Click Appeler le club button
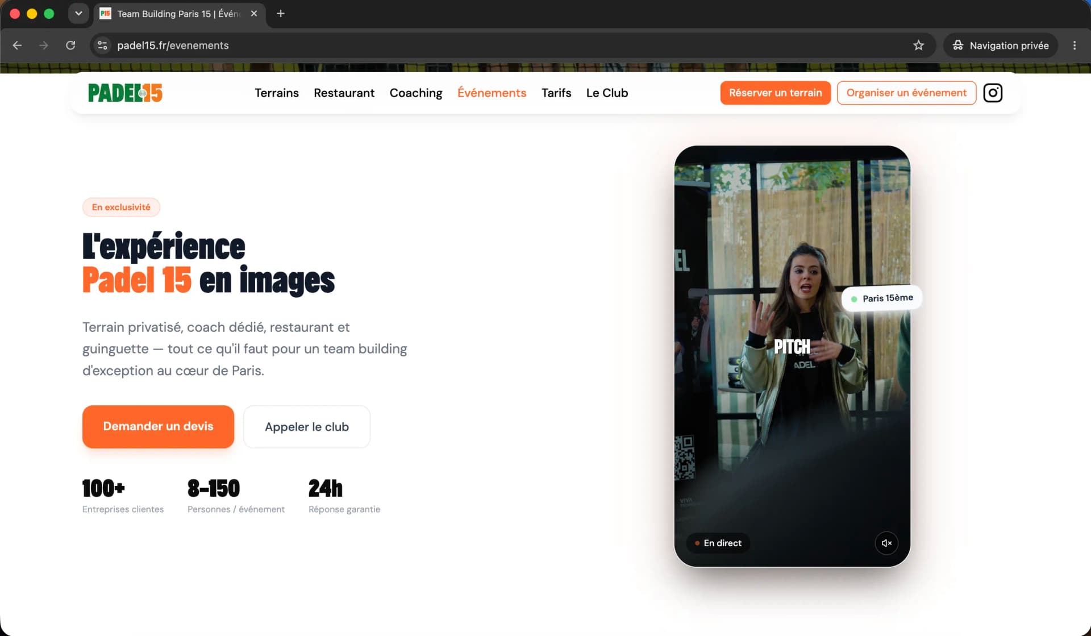The width and height of the screenshot is (1091, 636). tap(307, 427)
